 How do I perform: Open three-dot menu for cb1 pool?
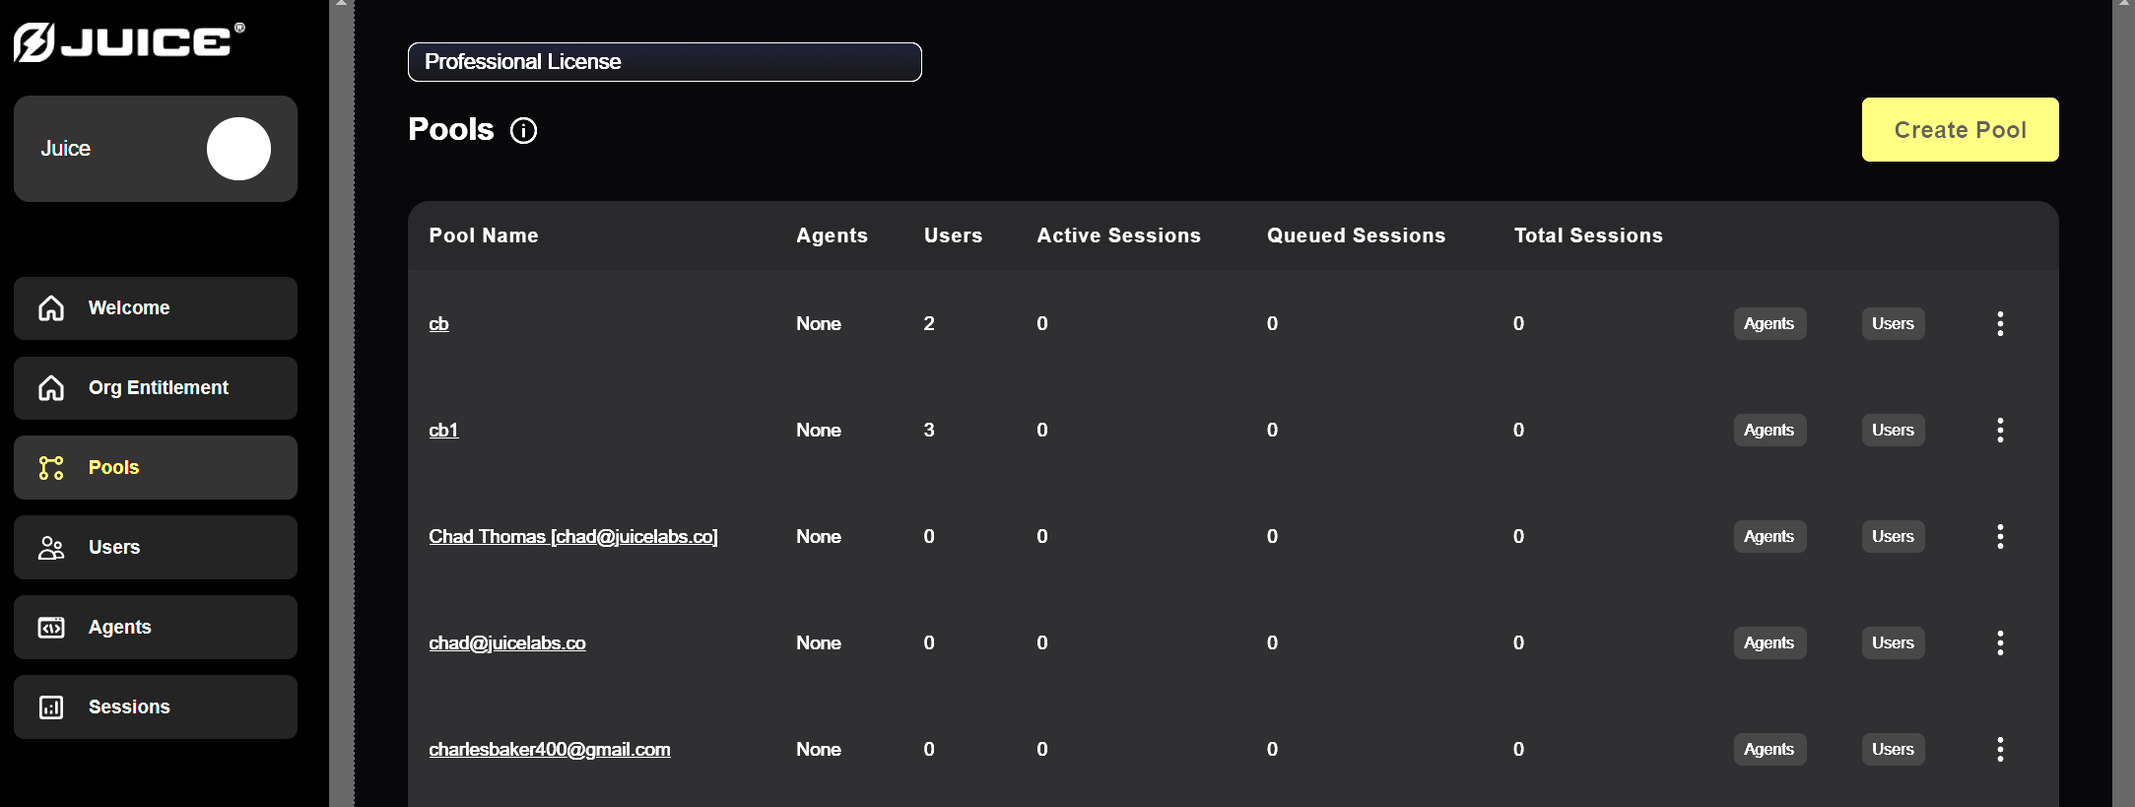[x=2000, y=430]
